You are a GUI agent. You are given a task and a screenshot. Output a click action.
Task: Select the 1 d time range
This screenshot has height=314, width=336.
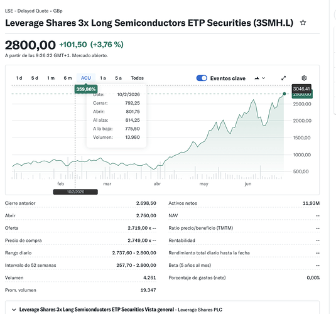tap(19, 78)
